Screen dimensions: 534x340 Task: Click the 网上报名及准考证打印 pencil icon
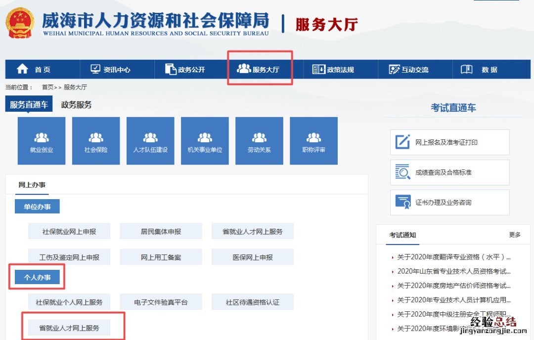[403, 142]
